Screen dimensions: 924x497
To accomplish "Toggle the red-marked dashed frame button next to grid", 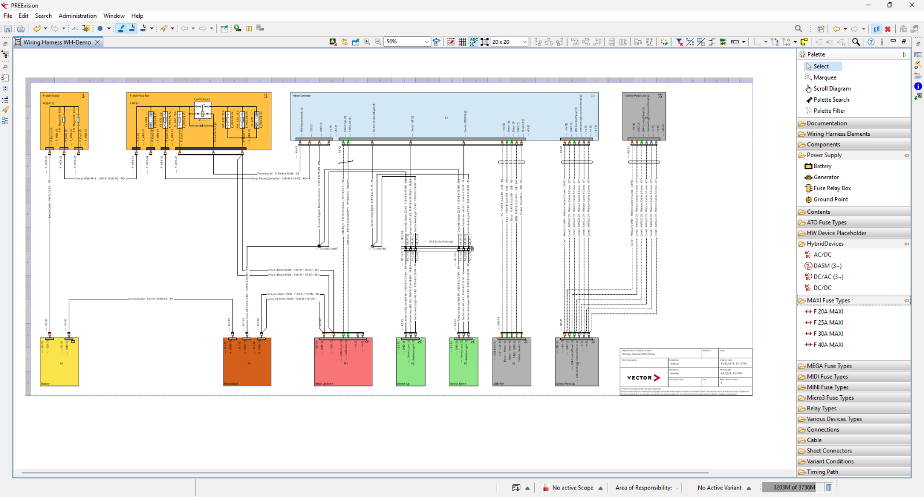I will coord(452,42).
